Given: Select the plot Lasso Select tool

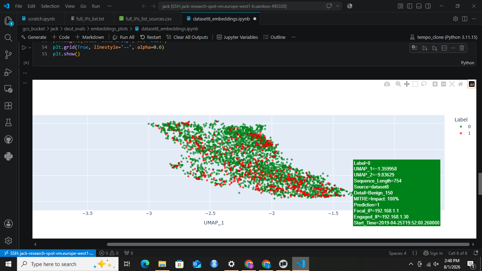Looking at the screenshot, I should 424,84.
